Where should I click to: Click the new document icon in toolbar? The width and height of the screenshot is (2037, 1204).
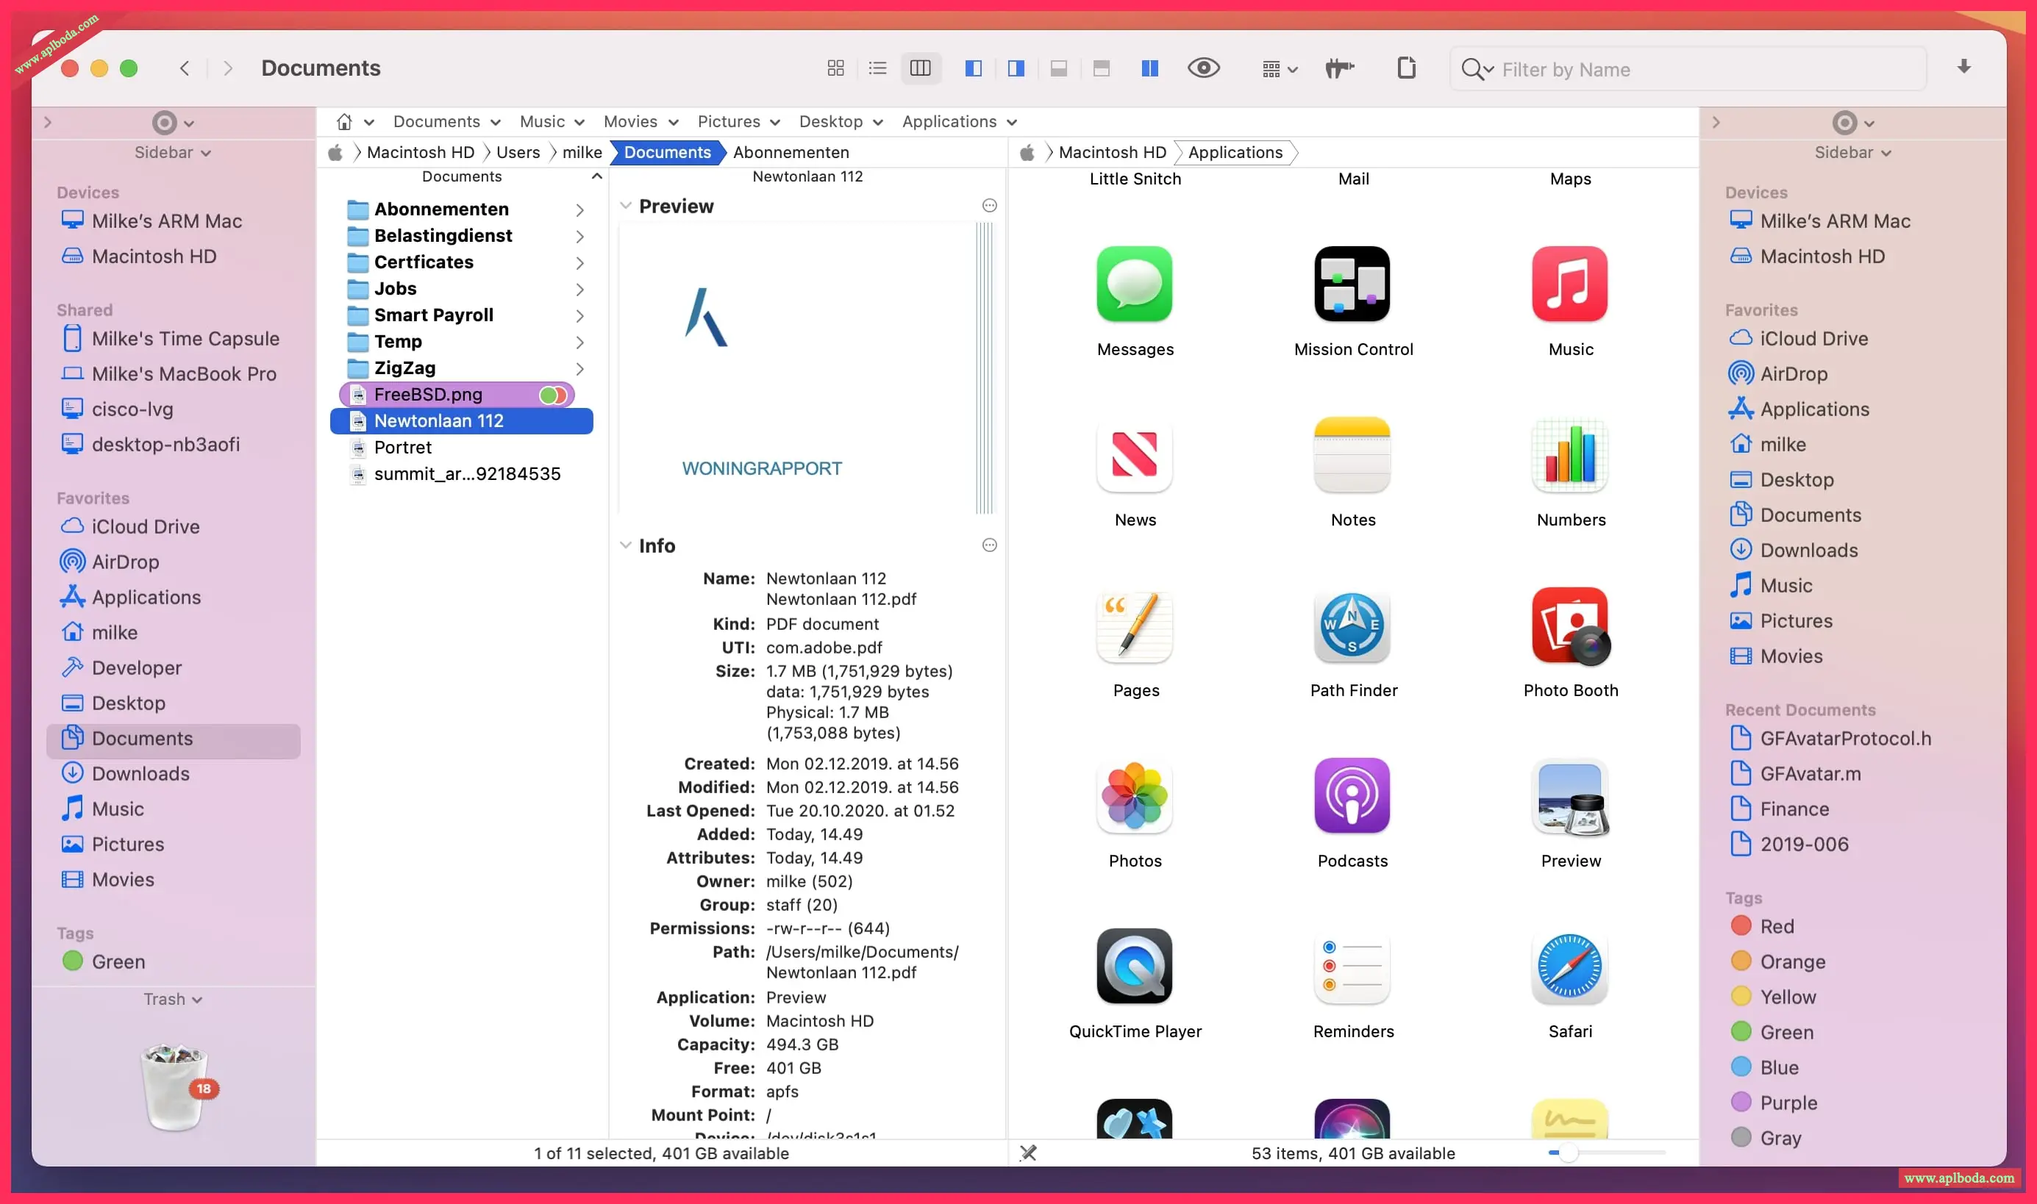(x=1407, y=68)
